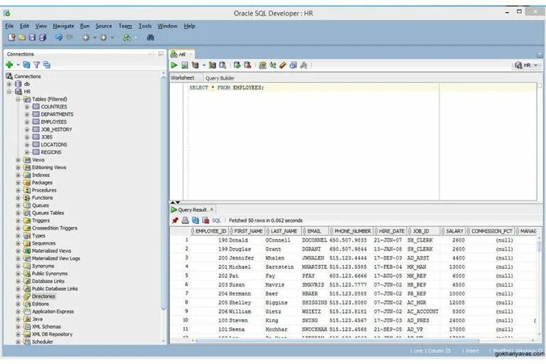Viewport: 546px width, 364px height.
Task: Expand the EMPLOYEES table node
Action: click(x=27, y=122)
